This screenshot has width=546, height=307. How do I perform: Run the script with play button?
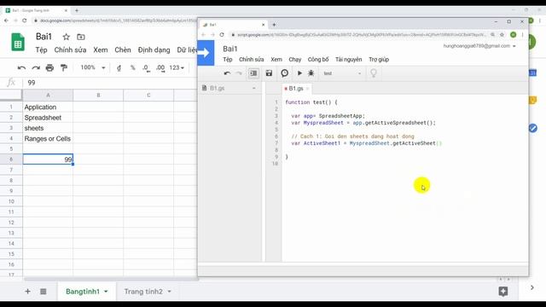299,73
